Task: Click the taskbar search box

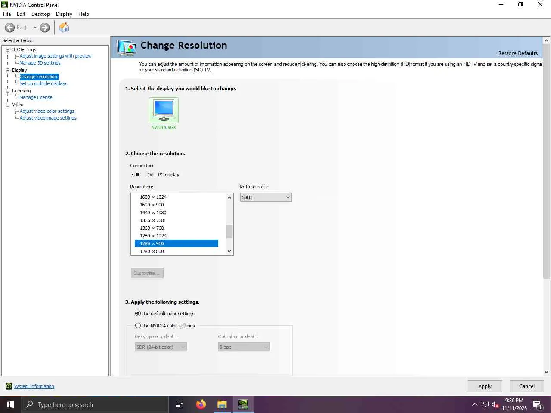Action: tap(95, 404)
